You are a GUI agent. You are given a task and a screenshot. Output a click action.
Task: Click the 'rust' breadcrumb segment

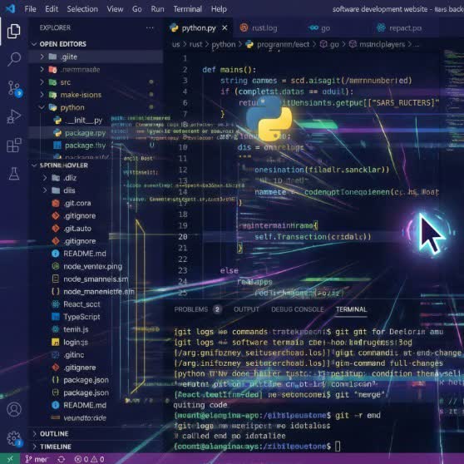tap(195, 44)
